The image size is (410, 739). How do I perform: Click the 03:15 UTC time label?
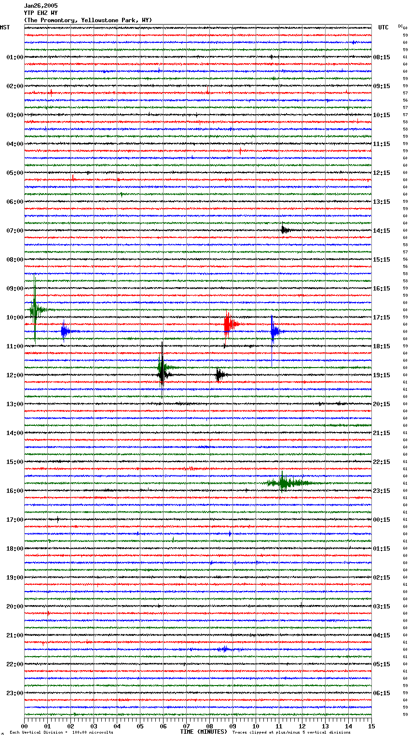[382, 607]
